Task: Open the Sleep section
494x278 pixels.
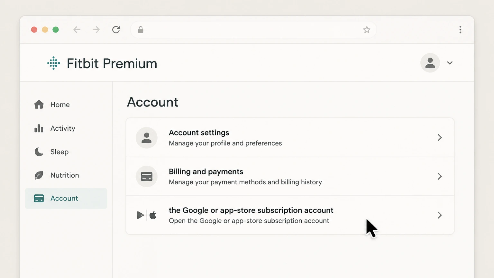Action: click(x=66, y=152)
